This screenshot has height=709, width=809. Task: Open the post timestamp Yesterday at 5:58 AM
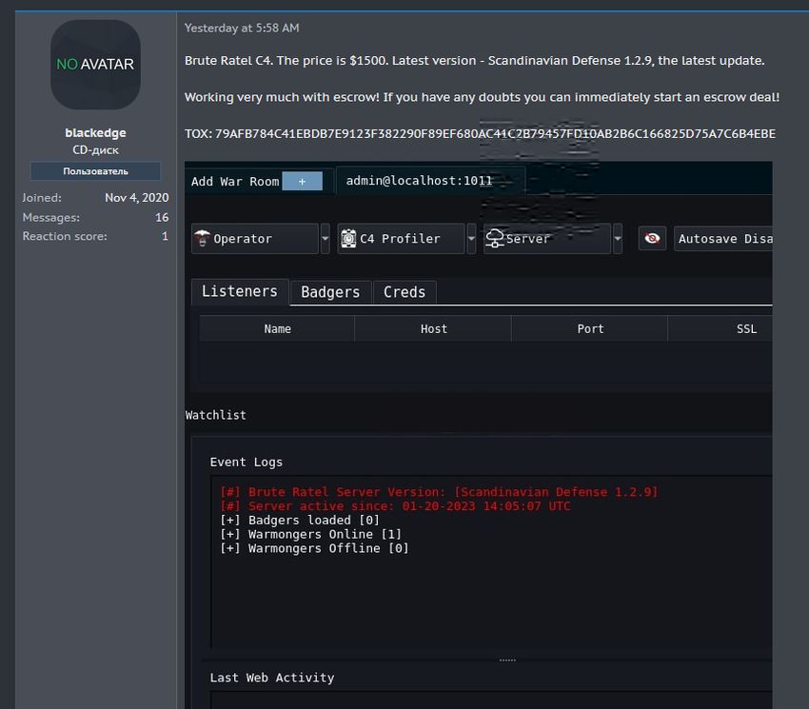[242, 28]
